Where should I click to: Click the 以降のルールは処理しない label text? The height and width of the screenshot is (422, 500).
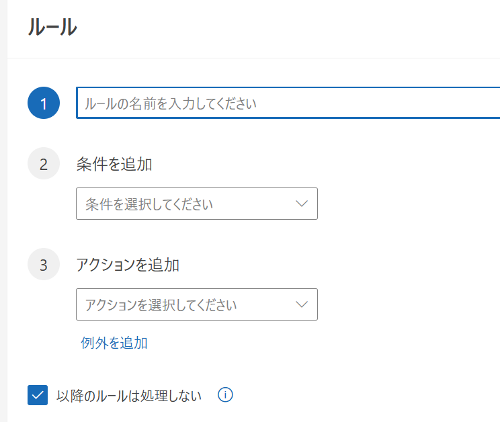point(129,396)
